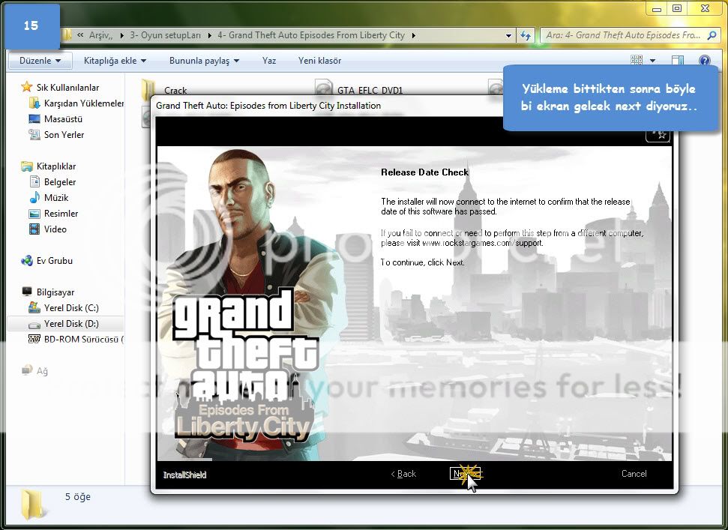Viewport: 728px width, 530px height.
Task: Click the Back button in installer
Action: pyautogui.click(x=403, y=474)
